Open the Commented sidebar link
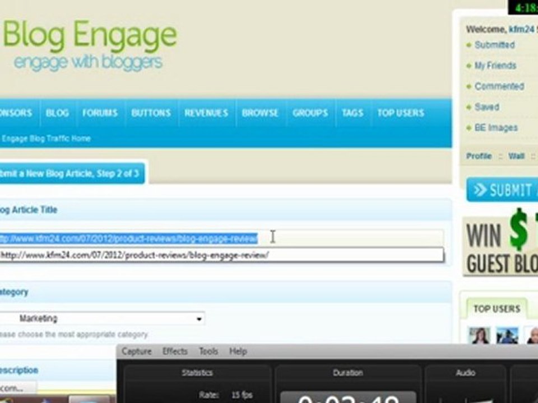 (x=499, y=86)
